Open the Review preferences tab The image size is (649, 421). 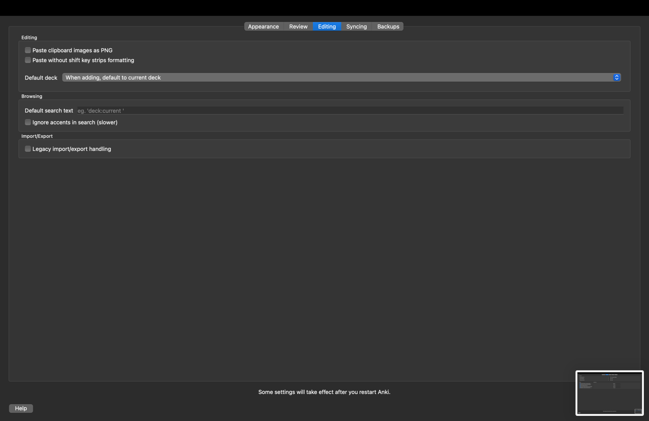(298, 27)
